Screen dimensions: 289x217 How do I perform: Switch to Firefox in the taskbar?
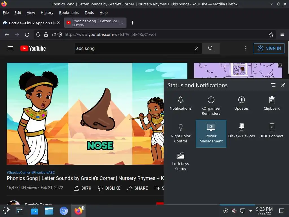78,211
